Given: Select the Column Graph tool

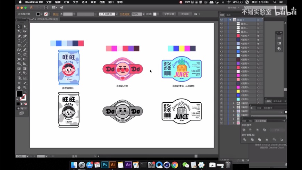Looking at the screenshot, I should pos(25,78).
